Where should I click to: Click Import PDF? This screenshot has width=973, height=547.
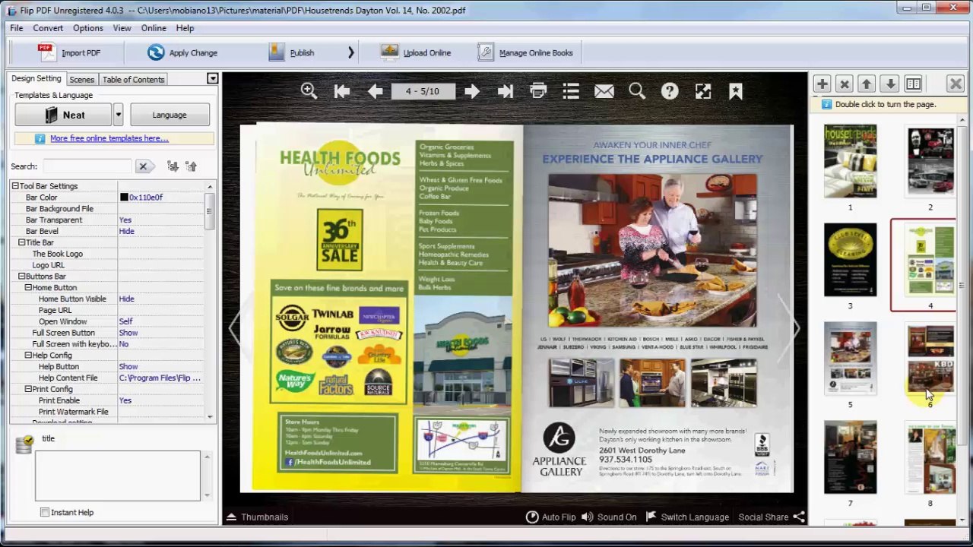(70, 52)
